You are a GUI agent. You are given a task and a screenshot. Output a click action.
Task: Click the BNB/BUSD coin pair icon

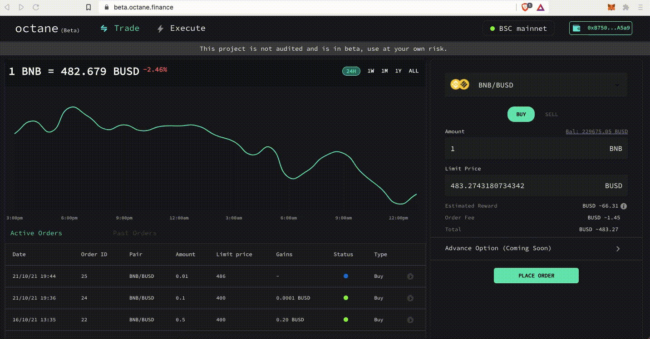point(459,84)
